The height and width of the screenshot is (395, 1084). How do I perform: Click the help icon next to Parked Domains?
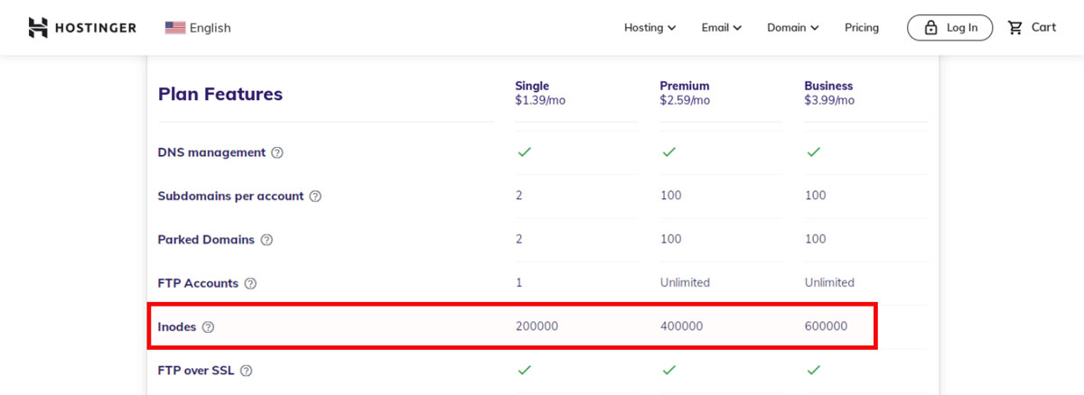[x=266, y=240]
